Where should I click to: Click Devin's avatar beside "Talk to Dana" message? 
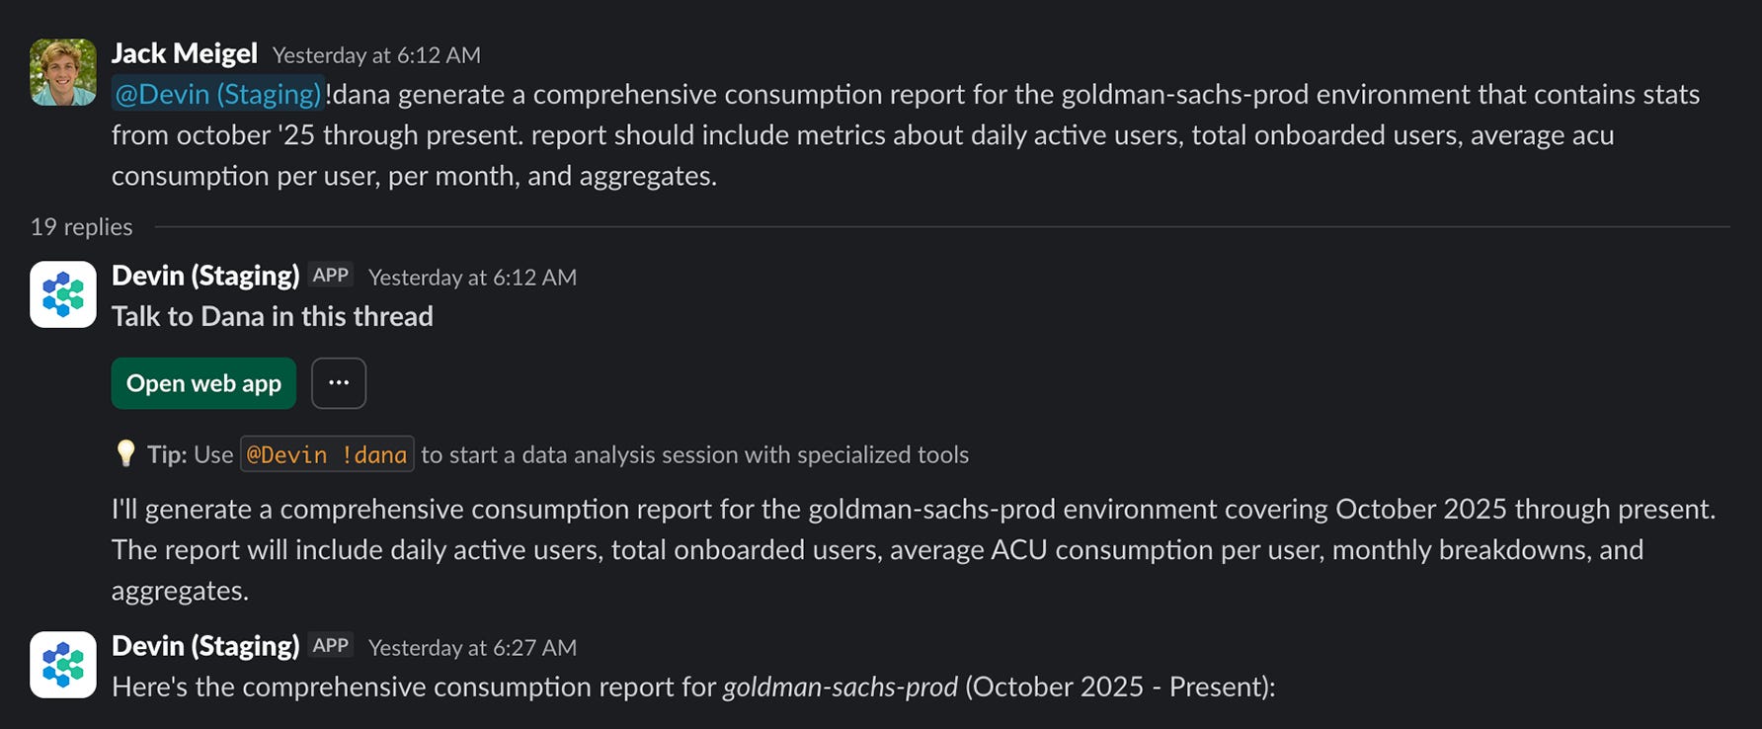(x=63, y=294)
